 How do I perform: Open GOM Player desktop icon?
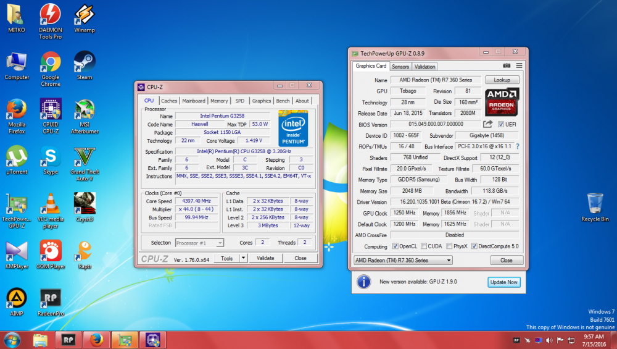point(51,255)
